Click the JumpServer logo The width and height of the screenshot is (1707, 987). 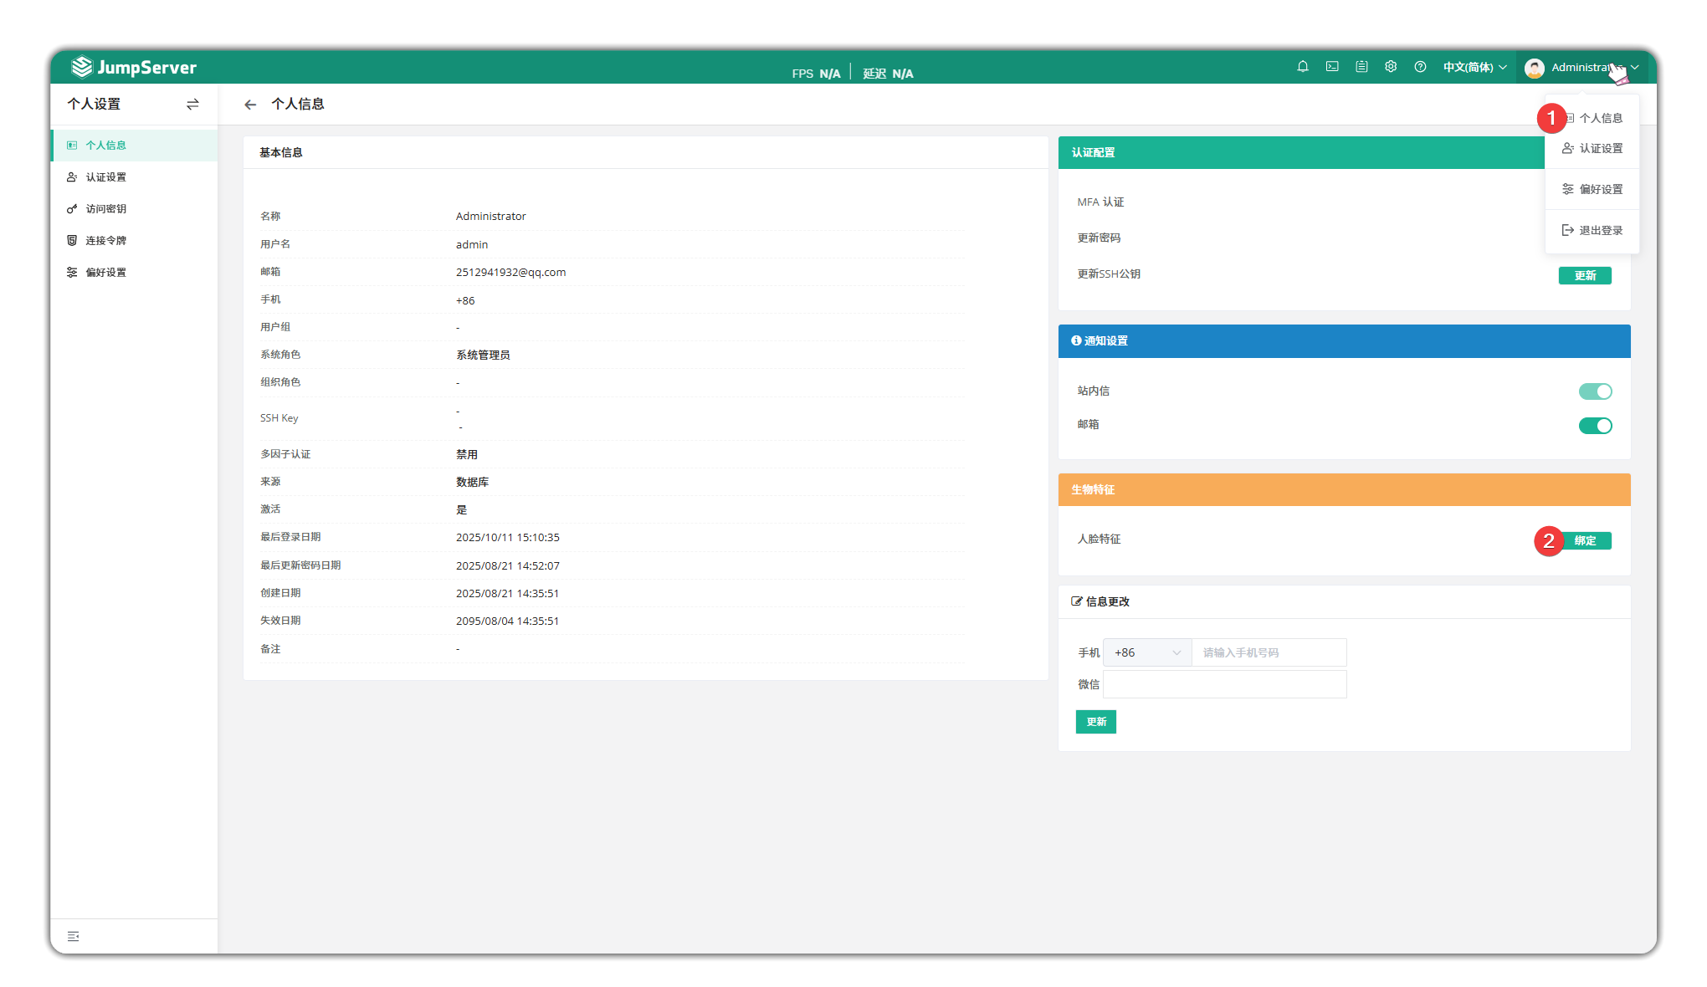tap(134, 67)
